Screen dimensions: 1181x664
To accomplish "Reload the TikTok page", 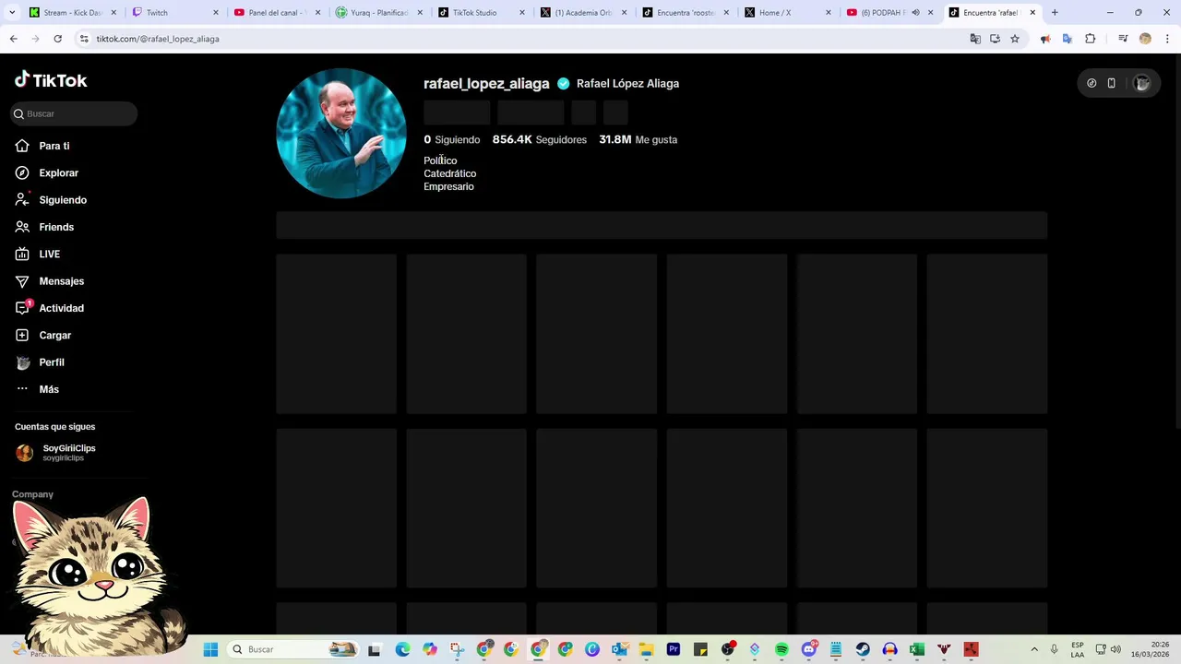I will 57,39.
